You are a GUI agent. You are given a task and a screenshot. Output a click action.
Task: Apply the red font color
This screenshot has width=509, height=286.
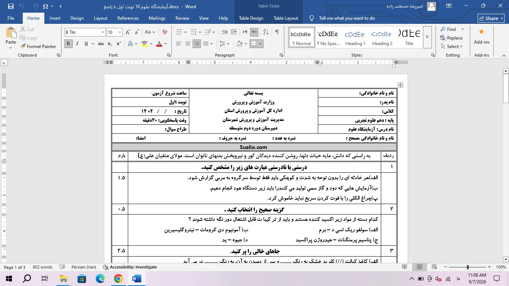(x=159, y=44)
